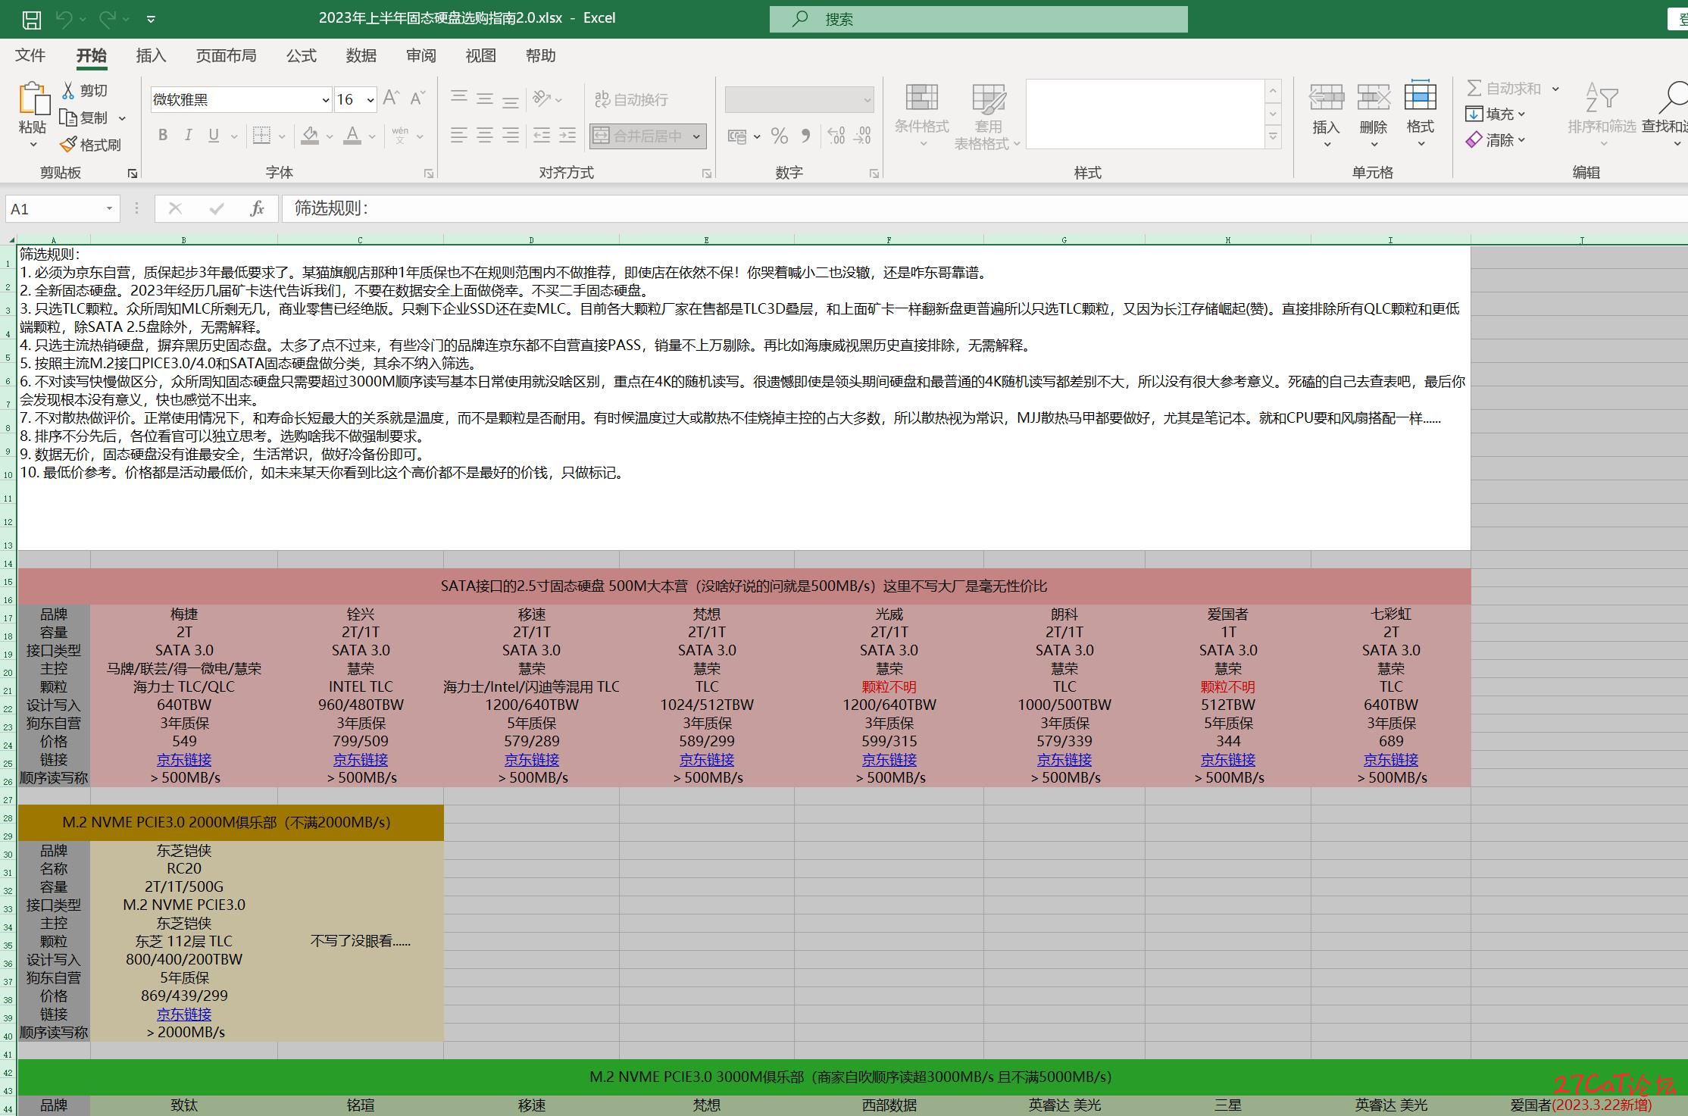The image size is (1688, 1116).
Task: Open Format as Table (套用表格格式)
Action: 988,116
